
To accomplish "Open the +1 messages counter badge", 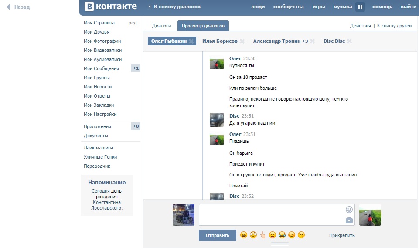I will pyautogui.click(x=136, y=68).
